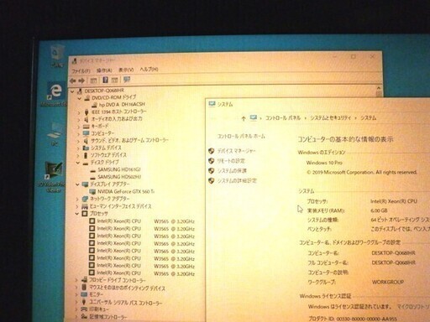
Task: Open the ヘルプ(H) menu
Action: (x=149, y=69)
